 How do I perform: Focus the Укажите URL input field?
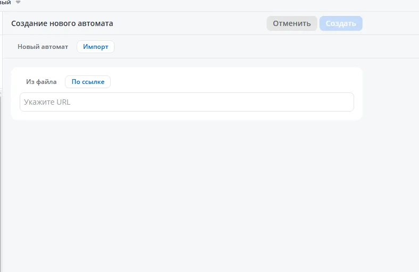pyautogui.click(x=186, y=102)
